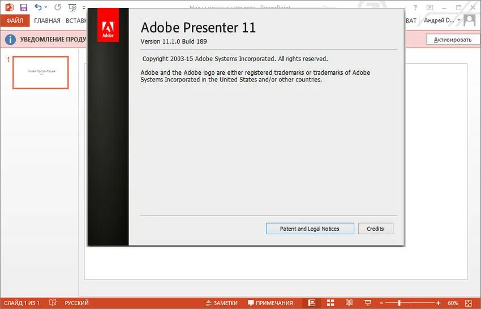
Task: Click Patent and Legal Notices button
Action: (310, 229)
